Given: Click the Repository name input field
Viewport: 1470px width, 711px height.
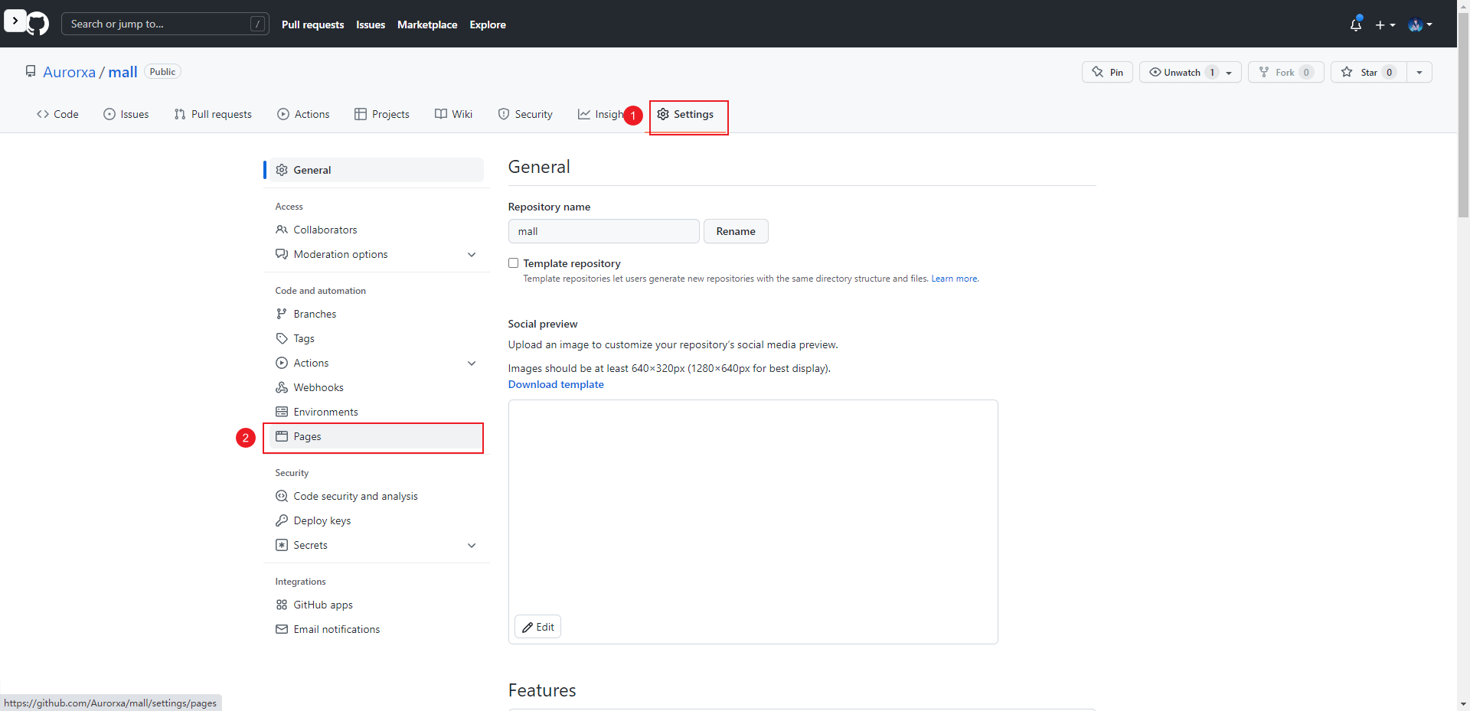Looking at the screenshot, I should (x=603, y=231).
